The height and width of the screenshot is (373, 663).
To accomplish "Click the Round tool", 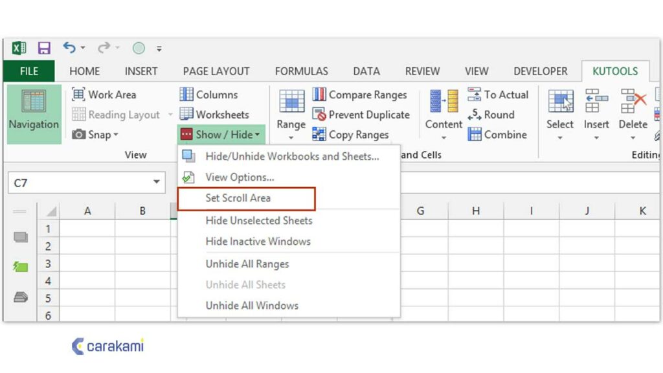I will [x=491, y=115].
